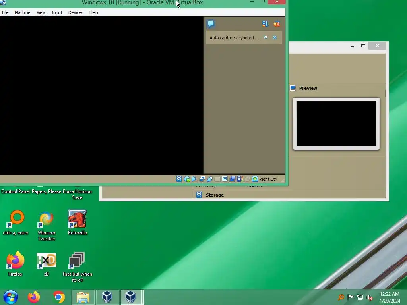Select the 'ctrl+a, enter' desktop shortcut

pos(16,222)
